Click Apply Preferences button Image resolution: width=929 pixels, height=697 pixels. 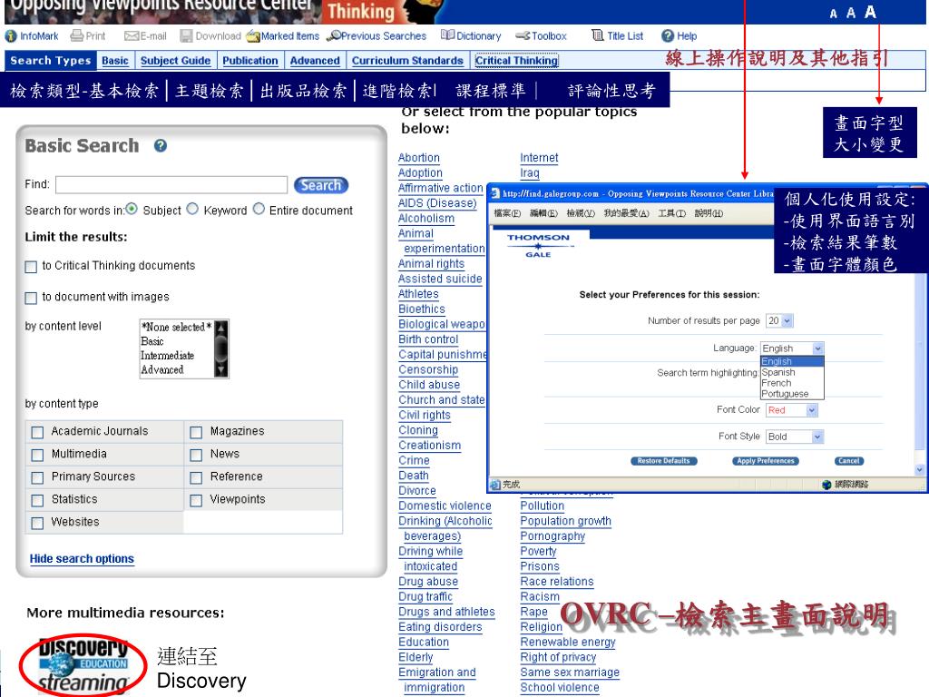tap(766, 460)
